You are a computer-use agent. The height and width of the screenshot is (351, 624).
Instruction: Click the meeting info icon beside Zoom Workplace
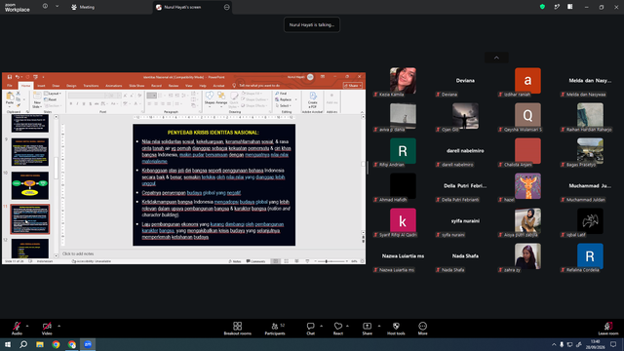click(46, 7)
